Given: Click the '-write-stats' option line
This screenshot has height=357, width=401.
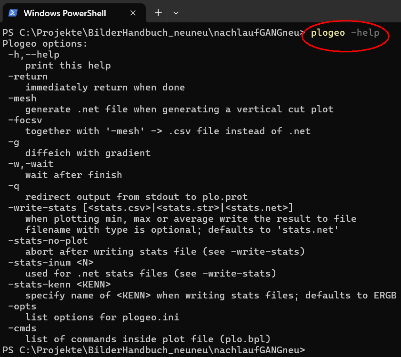Looking at the screenshot, I should pos(150,208).
